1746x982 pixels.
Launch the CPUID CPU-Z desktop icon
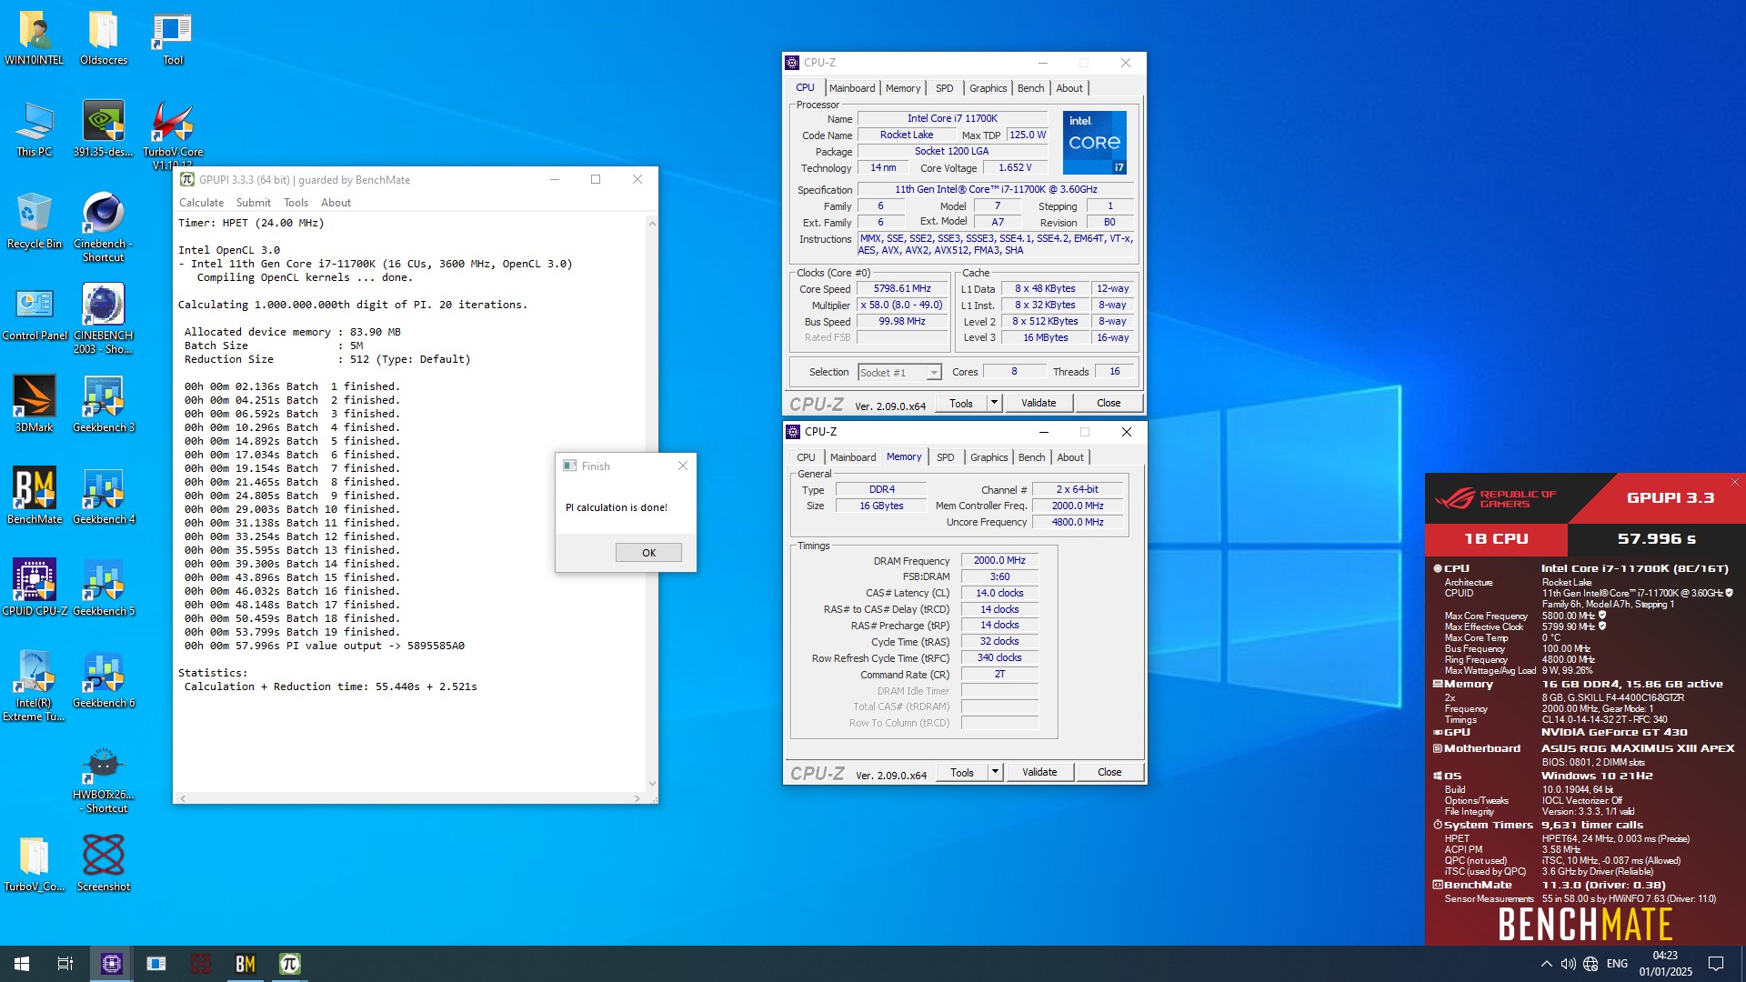[x=35, y=588]
